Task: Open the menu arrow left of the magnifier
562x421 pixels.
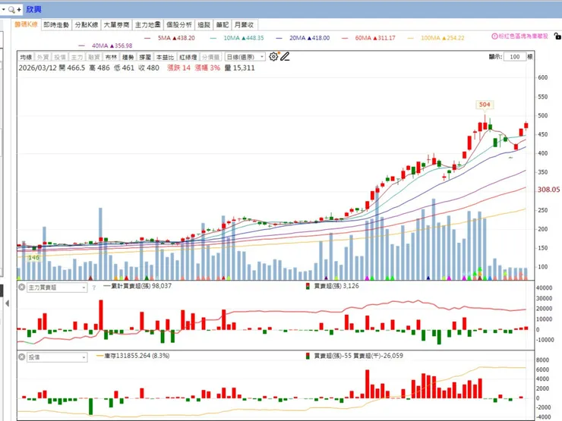Action: click(x=4, y=9)
